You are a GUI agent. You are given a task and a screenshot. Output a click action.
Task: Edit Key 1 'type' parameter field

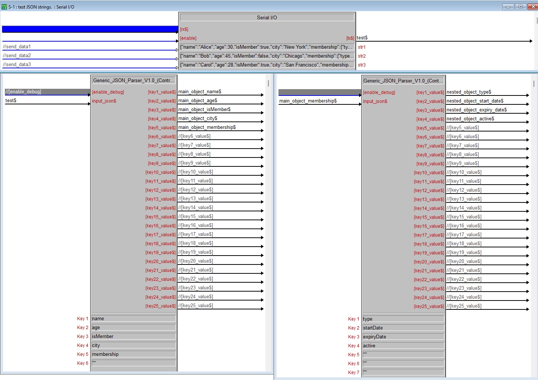pyautogui.click(x=404, y=319)
